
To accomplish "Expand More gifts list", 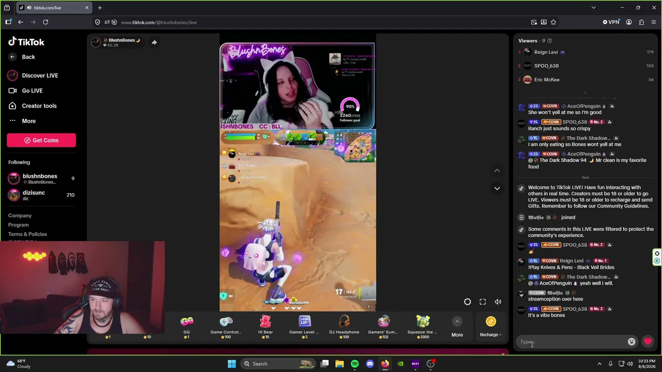I will click(x=457, y=328).
